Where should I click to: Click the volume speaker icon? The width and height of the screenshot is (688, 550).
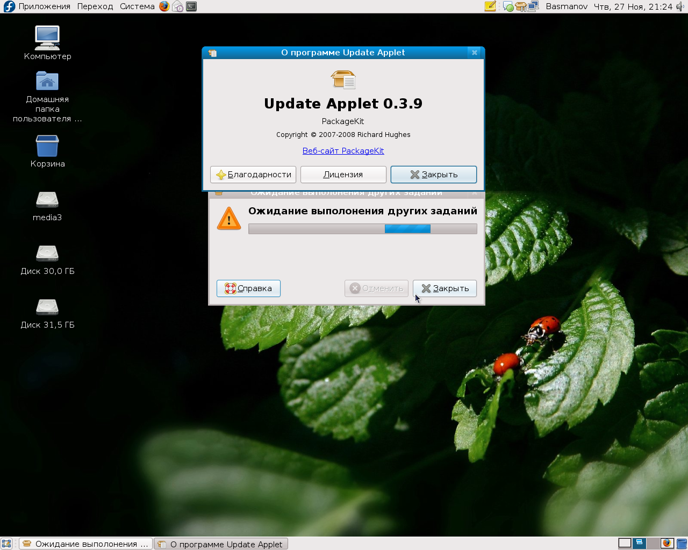(680, 6)
